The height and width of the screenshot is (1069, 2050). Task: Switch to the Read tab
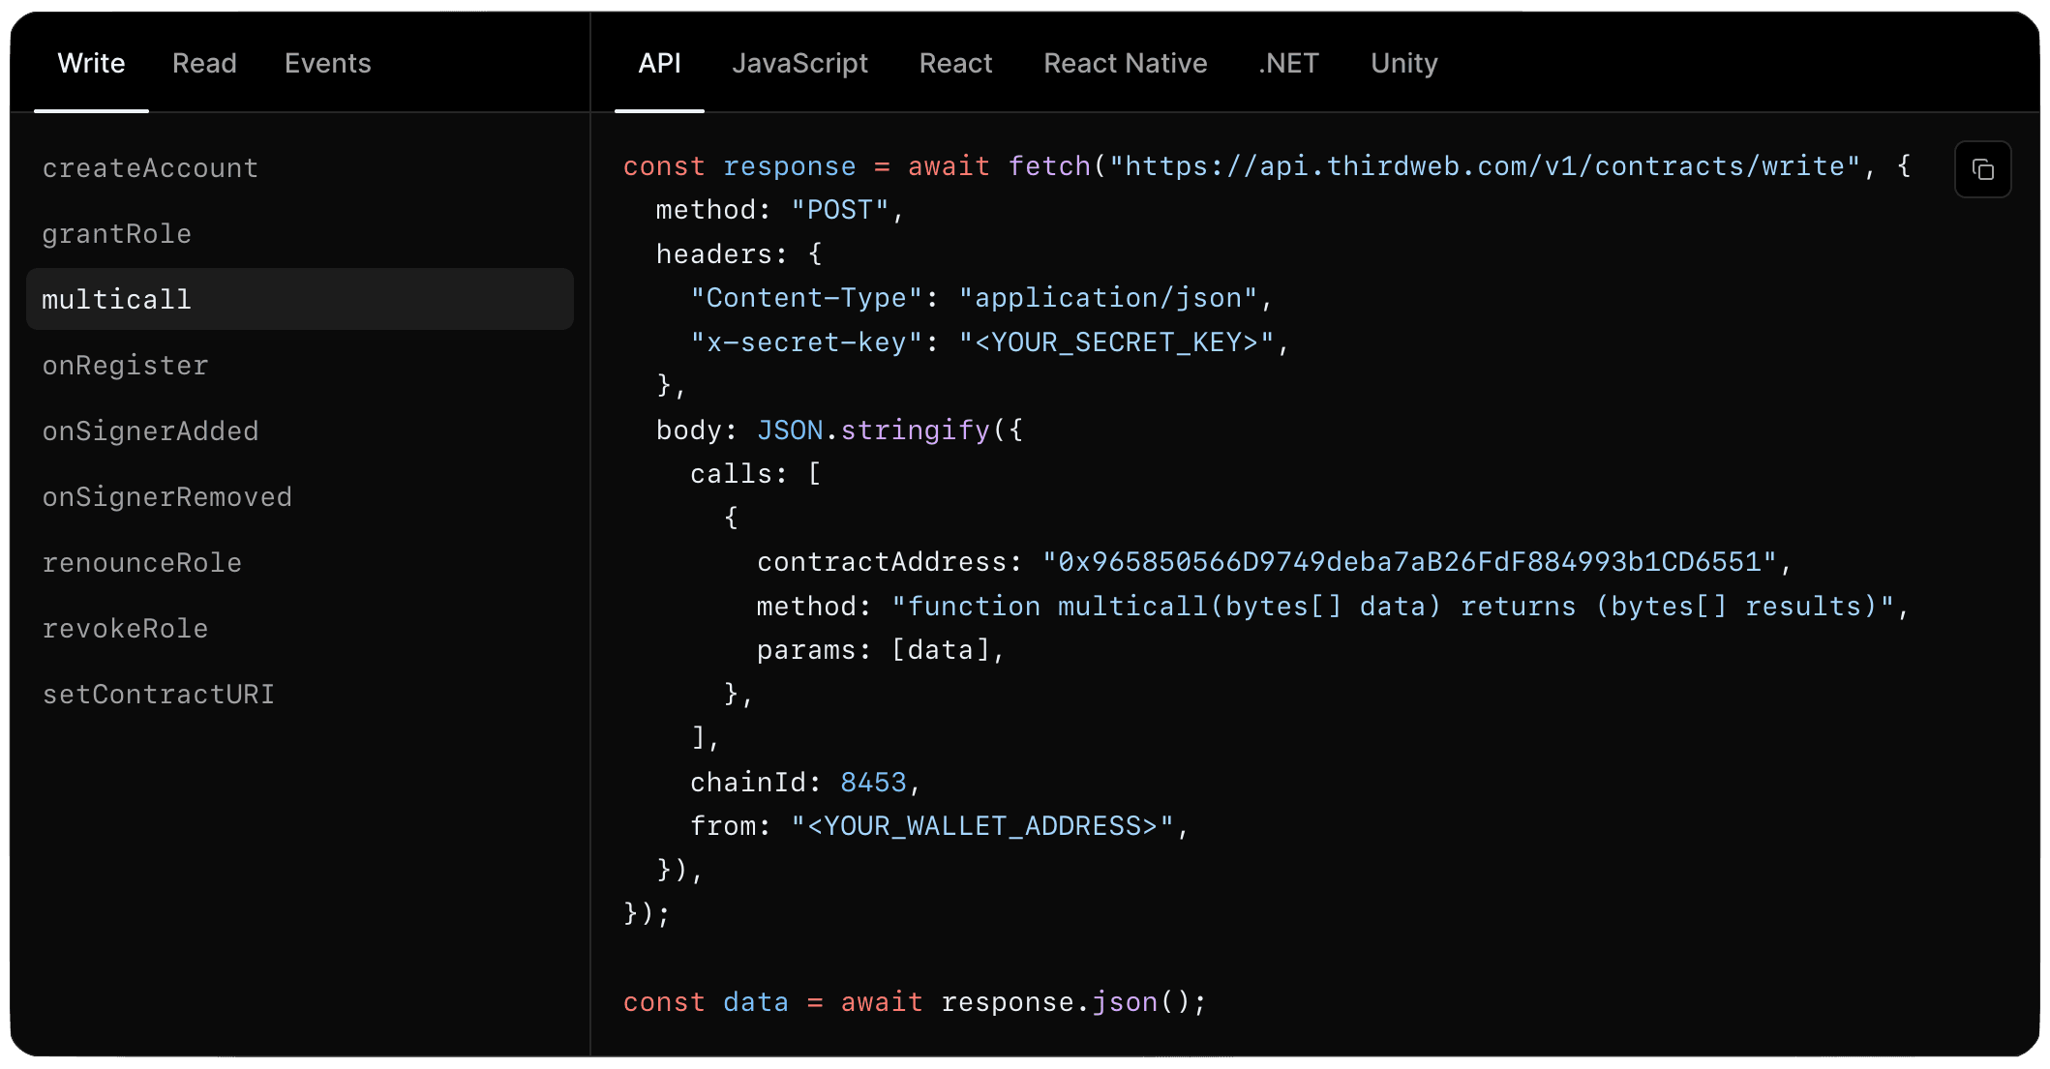(x=204, y=64)
